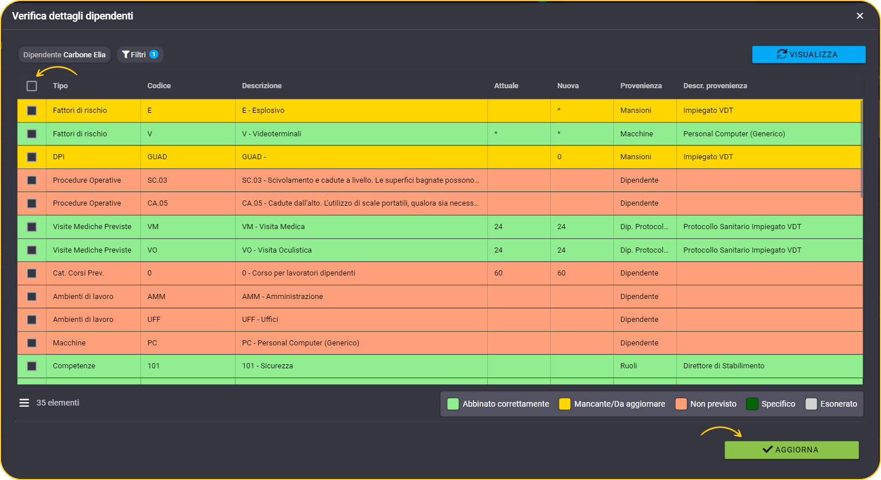Click the Codice column header
Viewport: 881px width, 480px height.
click(159, 86)
